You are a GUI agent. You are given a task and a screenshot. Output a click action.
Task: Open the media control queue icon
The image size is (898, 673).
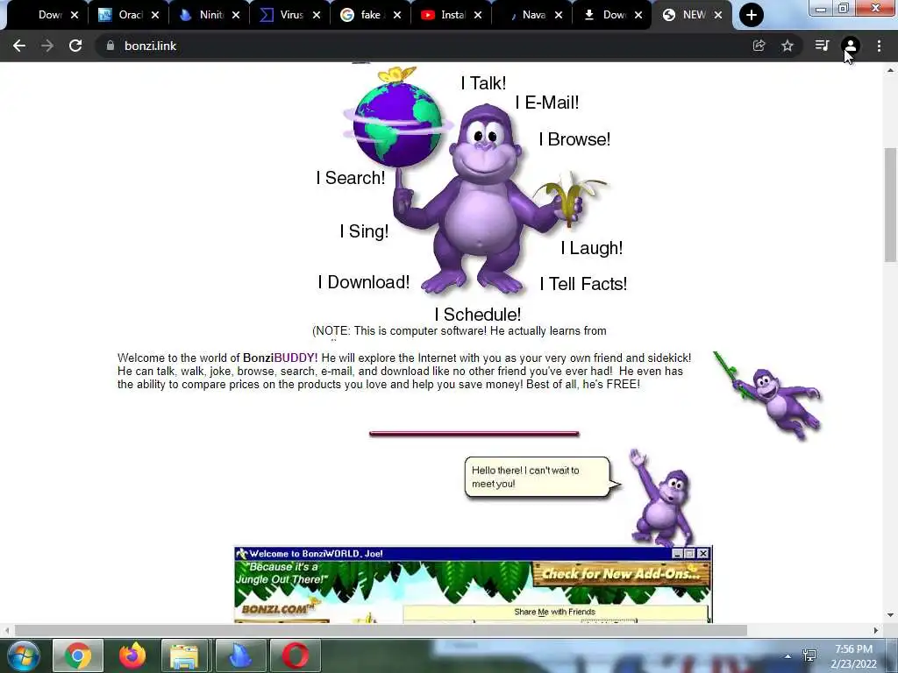pos(823,46)
